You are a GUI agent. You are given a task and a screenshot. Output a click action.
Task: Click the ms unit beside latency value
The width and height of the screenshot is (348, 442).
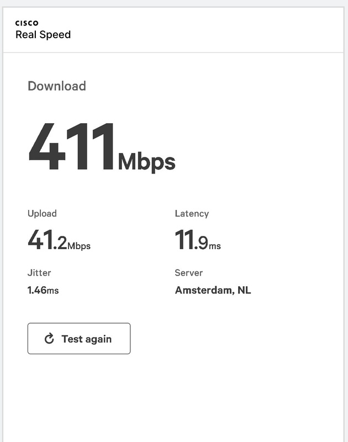pyautogui.click(x=215, y=246)
